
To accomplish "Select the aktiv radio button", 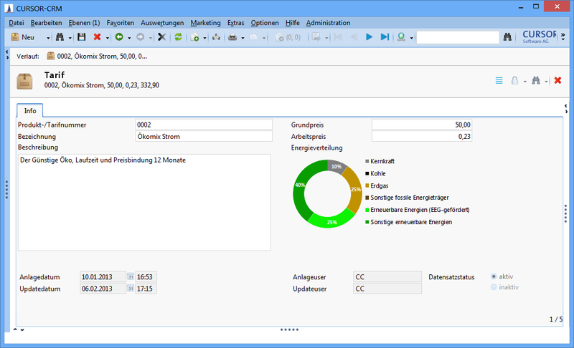I will (x=494, y=276).
